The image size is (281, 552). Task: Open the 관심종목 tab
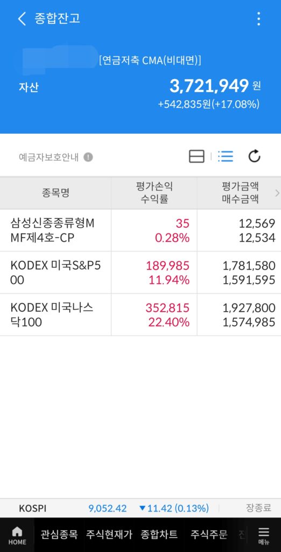pyautogui.click(x=59, y=534)
